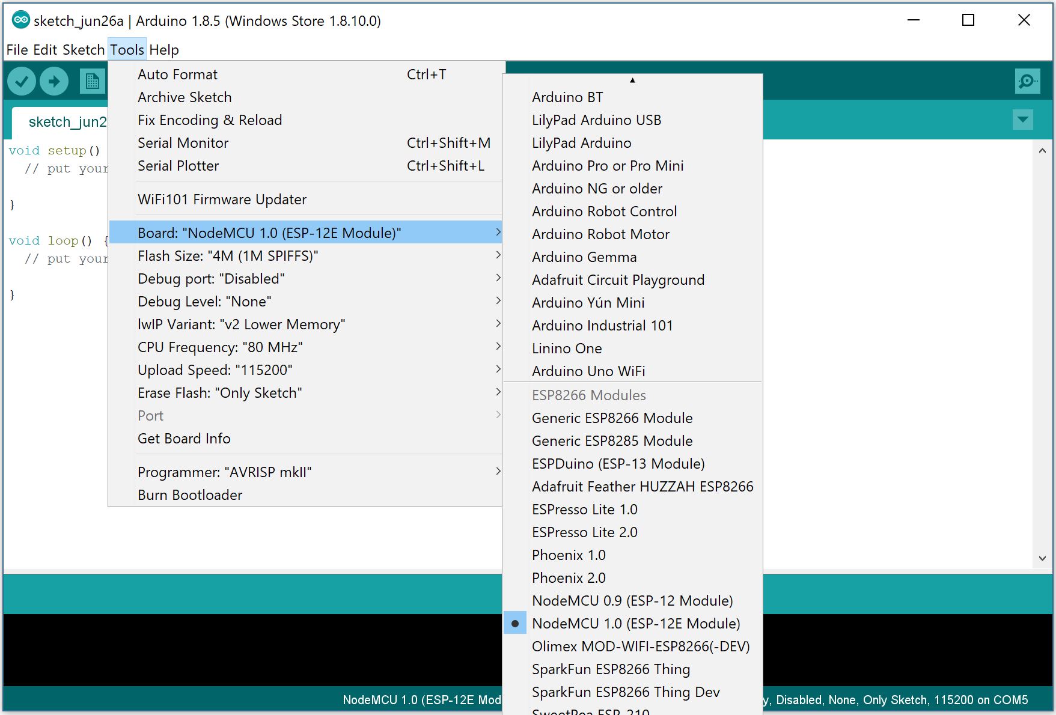Choose ESPresso Lite 2.0
1056x715 pixels.
coord(633,532)
